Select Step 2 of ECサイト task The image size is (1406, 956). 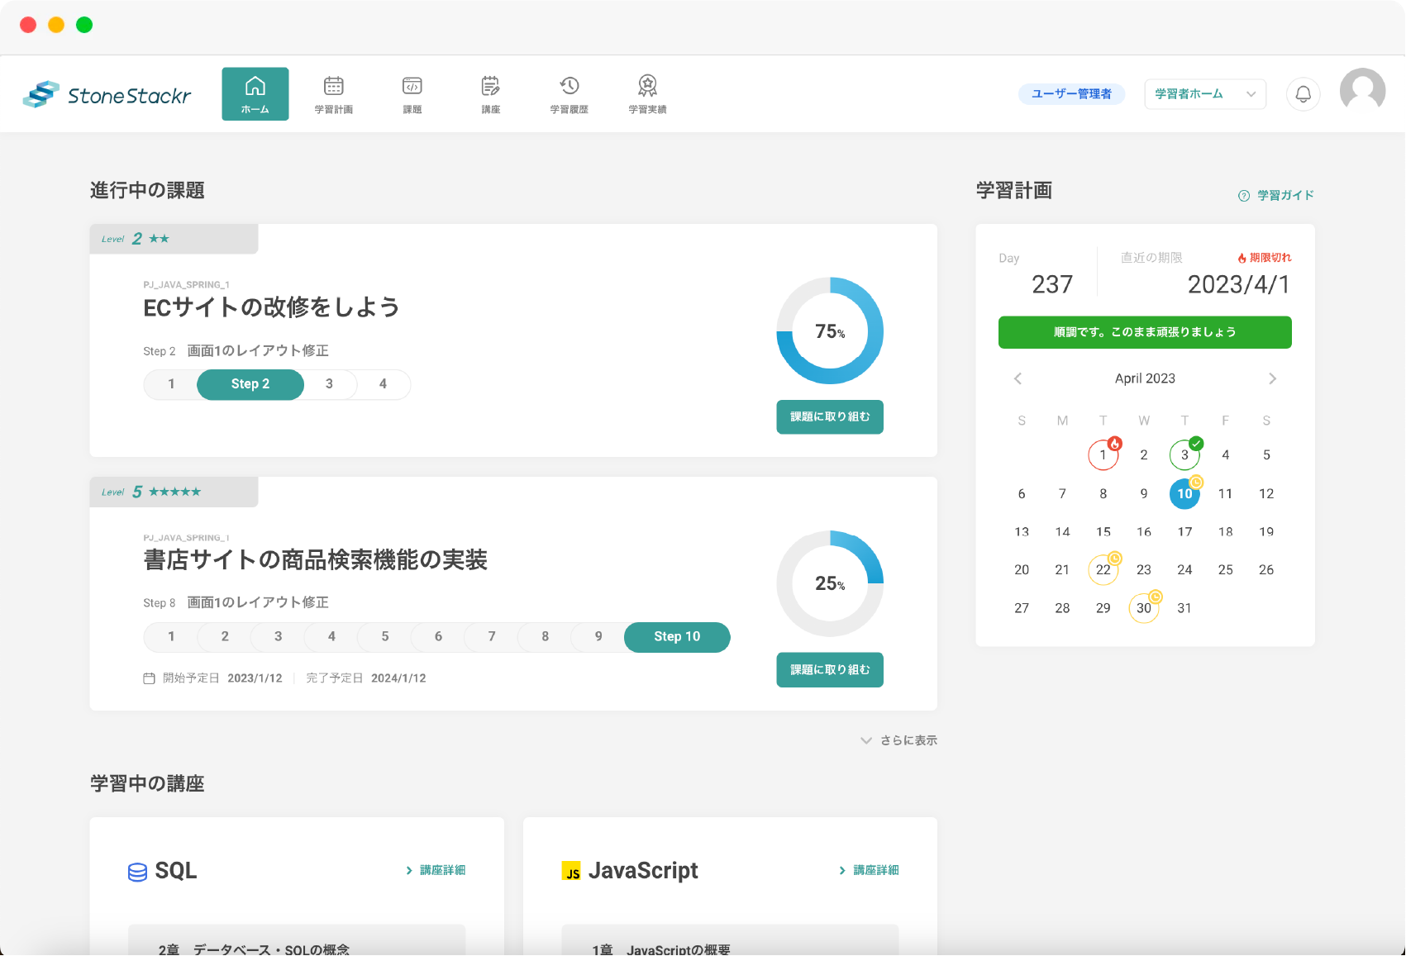[250, 384]
